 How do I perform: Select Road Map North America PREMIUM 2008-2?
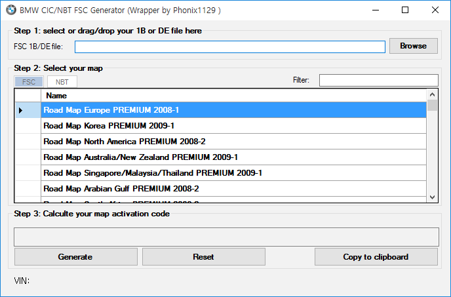[x=233, y=142]
